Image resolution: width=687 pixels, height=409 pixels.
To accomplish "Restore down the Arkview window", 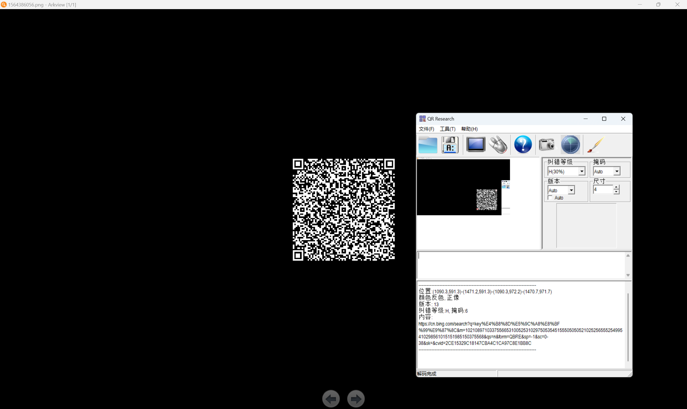I will coord(658,4).
